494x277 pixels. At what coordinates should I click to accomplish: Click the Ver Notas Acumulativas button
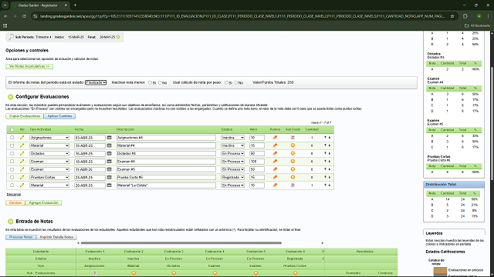click(x=29, y=66)
